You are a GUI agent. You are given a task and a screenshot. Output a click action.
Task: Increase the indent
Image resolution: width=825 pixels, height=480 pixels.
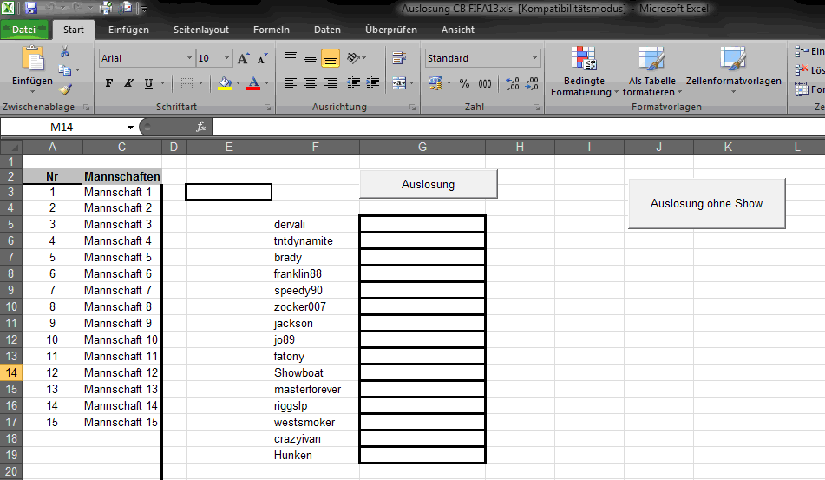point(373,83)
